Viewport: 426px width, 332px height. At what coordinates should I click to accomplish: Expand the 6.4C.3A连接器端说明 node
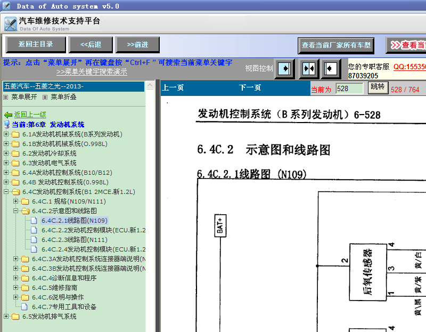[16, 259]
